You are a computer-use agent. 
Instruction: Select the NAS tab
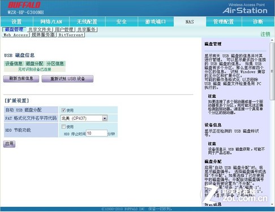click(190, 21)
